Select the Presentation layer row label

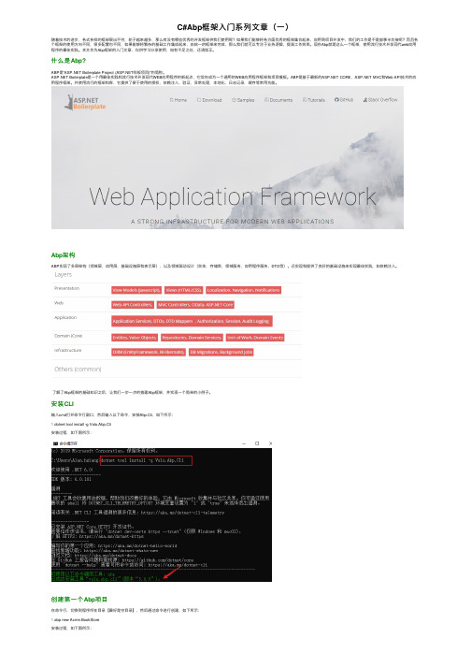click(66, 288)
